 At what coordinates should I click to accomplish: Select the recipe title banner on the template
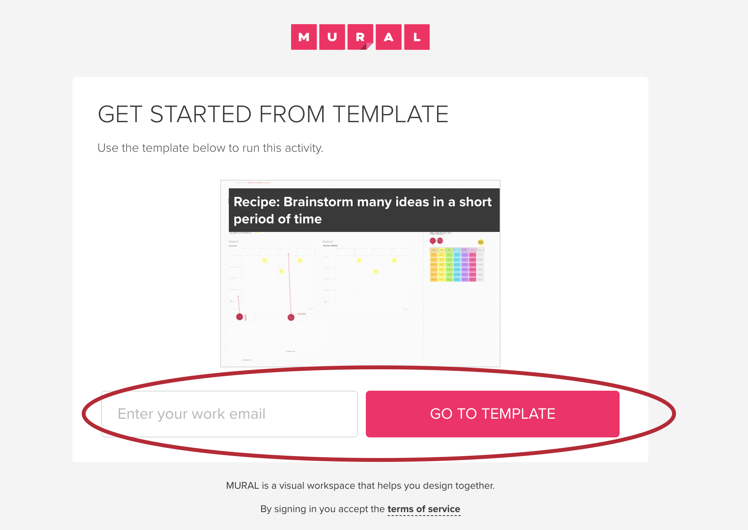364,210
